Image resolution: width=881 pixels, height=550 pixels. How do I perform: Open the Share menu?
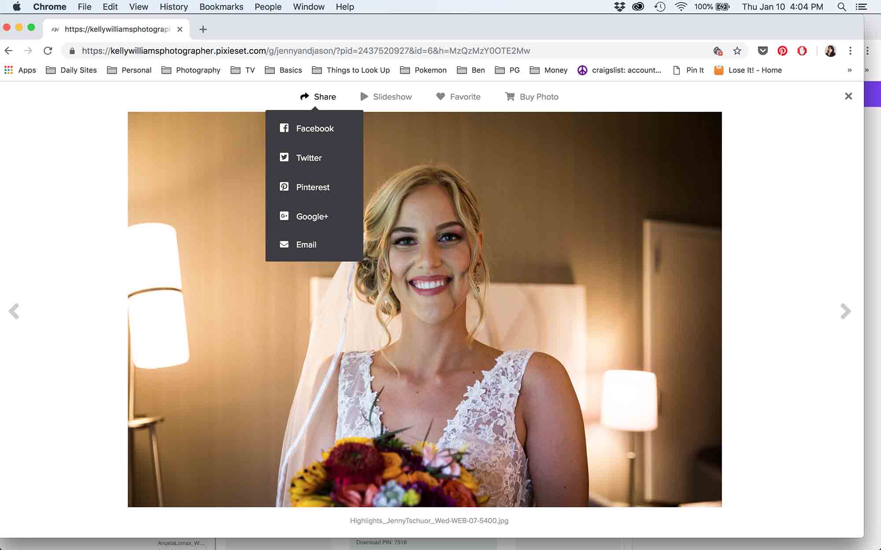318,96
